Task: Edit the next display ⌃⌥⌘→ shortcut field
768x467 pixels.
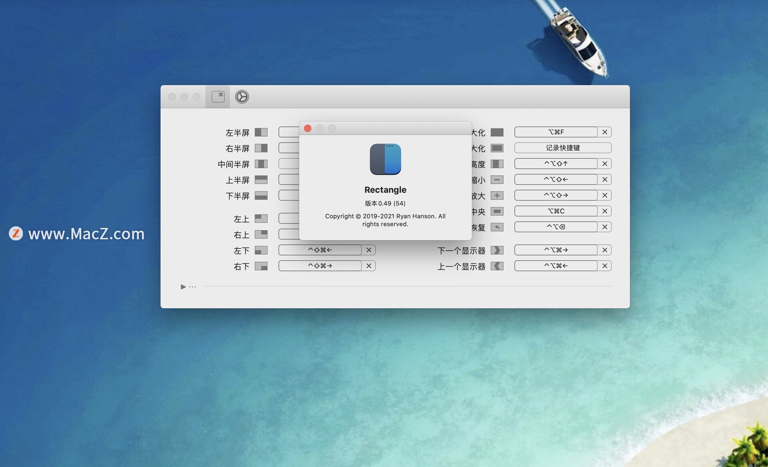Action: coord(556,250)
